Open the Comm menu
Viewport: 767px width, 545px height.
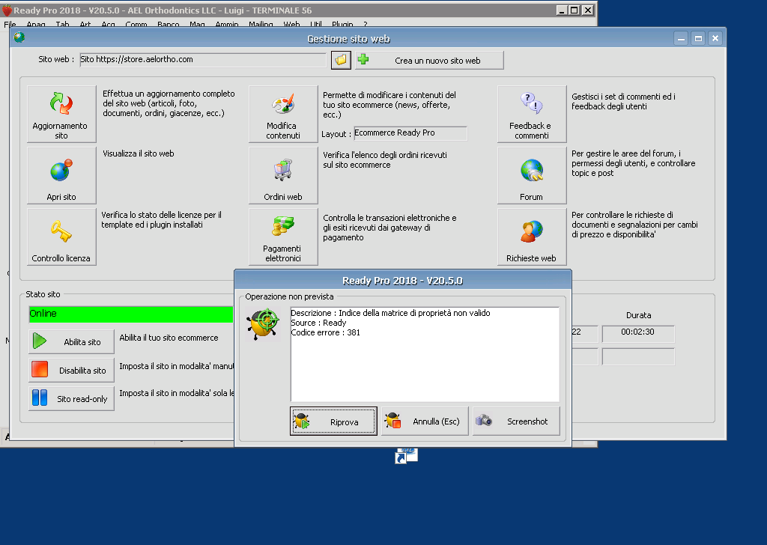[x=136, y=24]
